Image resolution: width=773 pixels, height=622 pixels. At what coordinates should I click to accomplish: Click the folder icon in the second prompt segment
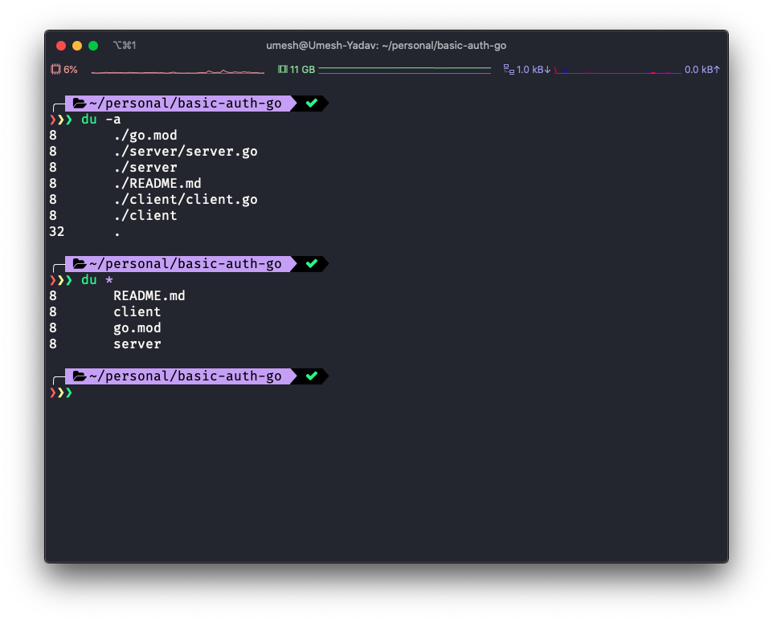coord(79,263)
